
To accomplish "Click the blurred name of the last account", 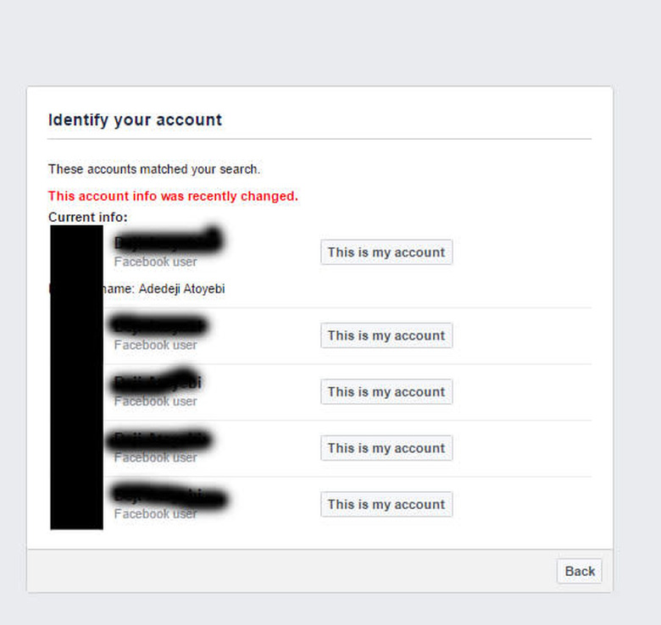I will [x=169, y=495].
